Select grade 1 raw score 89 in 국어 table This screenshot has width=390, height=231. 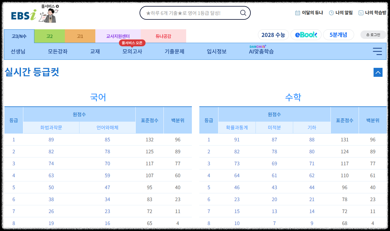(51, 140)
